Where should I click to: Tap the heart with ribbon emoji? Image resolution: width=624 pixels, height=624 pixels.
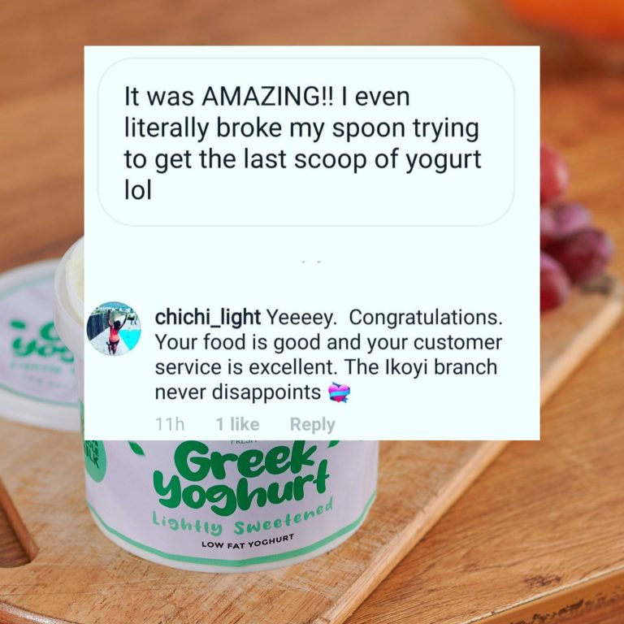(339, 392)
